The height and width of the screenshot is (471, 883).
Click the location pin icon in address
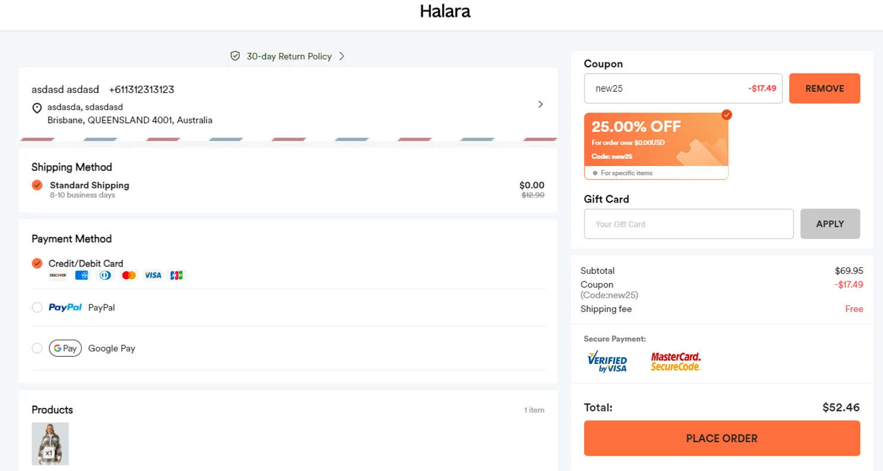pyautogui.click(x=37, y=108)
